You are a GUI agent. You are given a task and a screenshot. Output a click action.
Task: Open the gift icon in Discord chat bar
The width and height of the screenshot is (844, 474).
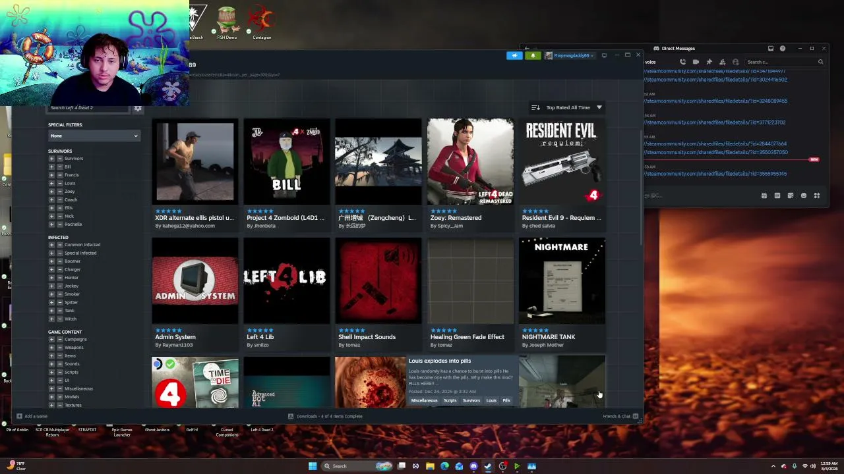(764, 196)
